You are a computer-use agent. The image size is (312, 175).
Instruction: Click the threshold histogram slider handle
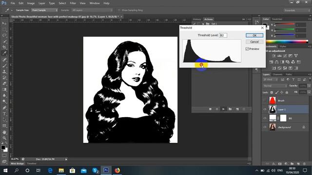coord(201,65)
